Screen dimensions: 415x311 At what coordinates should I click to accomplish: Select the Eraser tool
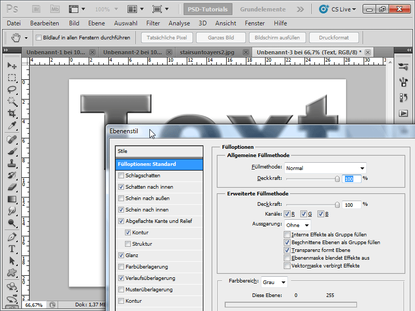[x=12, y=187]
